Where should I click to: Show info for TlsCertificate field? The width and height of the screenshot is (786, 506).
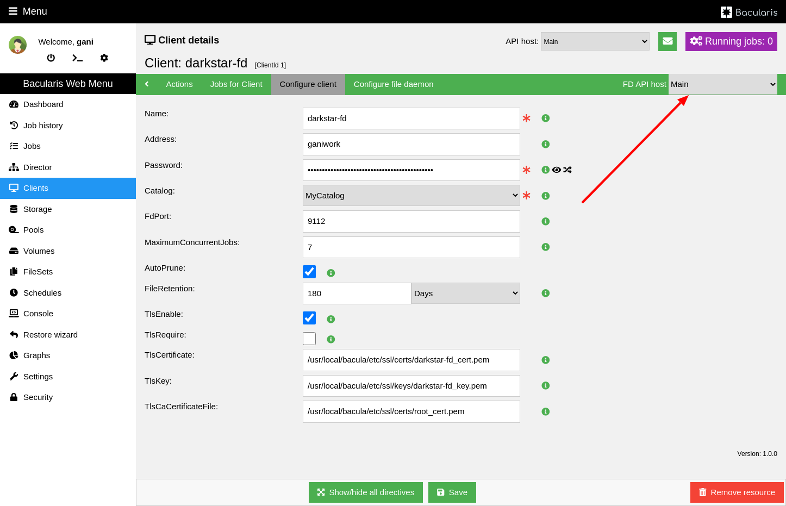point(546,360)
